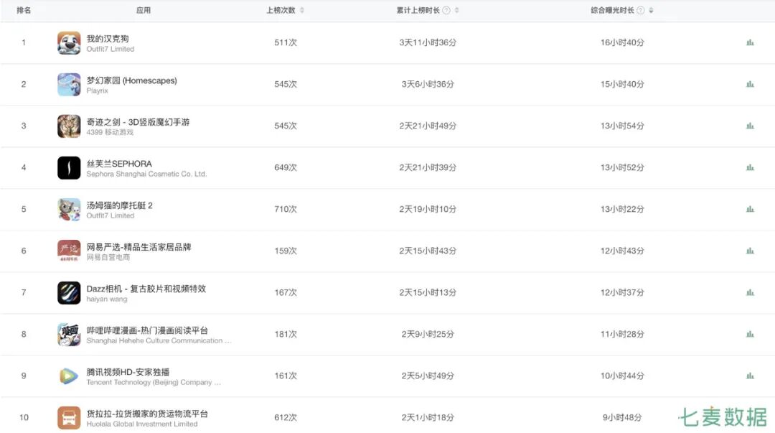Select the 12小时37分 cell
This screenshot has height=433, width=775.
(622, 292)
